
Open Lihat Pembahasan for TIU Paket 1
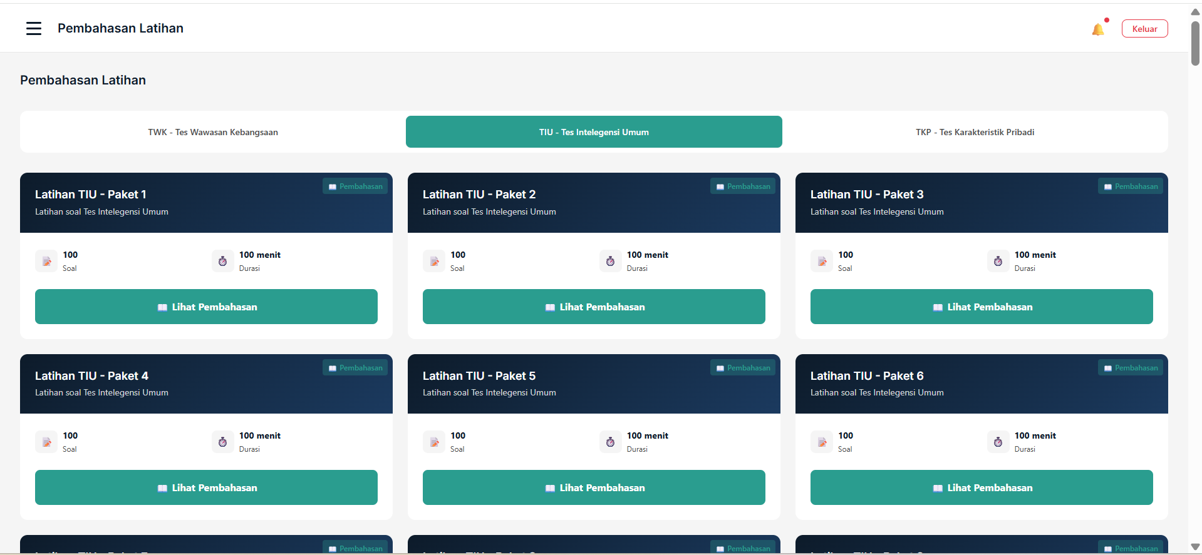point(206,307)
